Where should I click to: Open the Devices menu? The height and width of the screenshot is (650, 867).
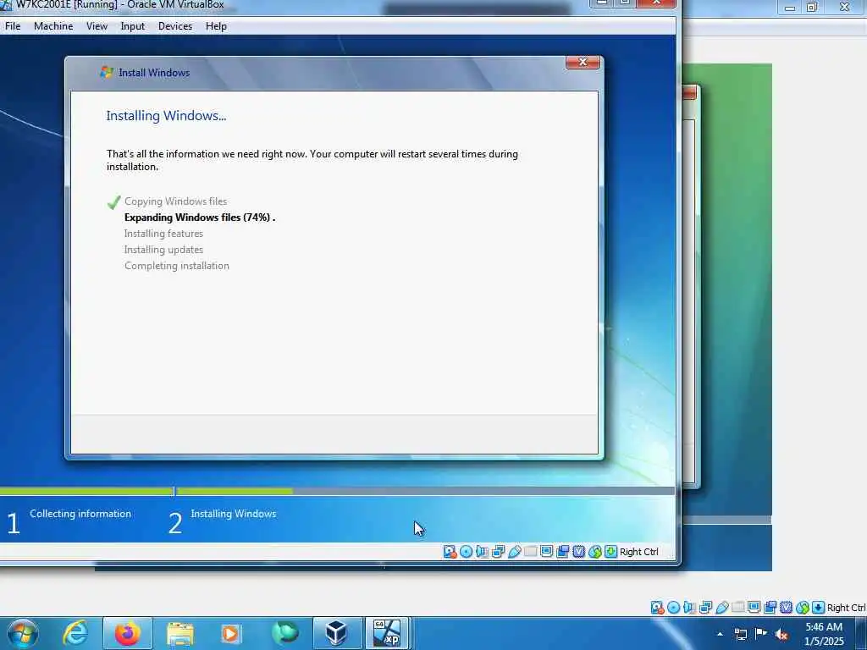175,26
